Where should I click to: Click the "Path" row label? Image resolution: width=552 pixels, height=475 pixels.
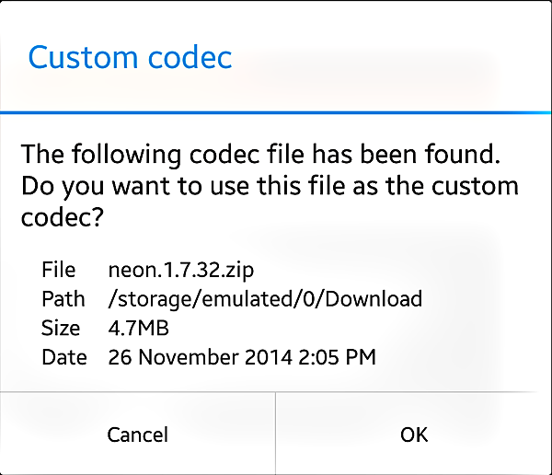coord(63,299)
